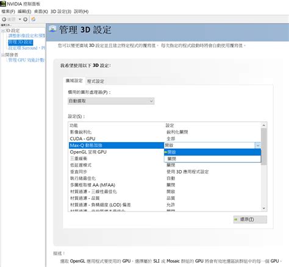Select the 三重緩衝 settings row
Viewport: 289px width, 267px height.
click(116, 158)
